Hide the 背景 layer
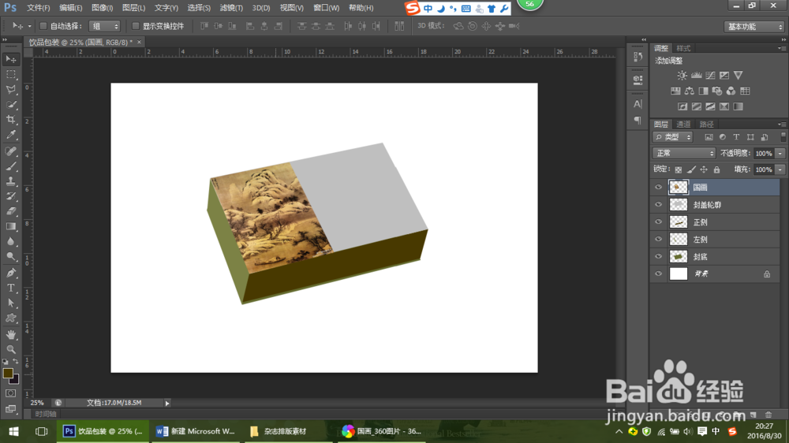 click(658, 274)
